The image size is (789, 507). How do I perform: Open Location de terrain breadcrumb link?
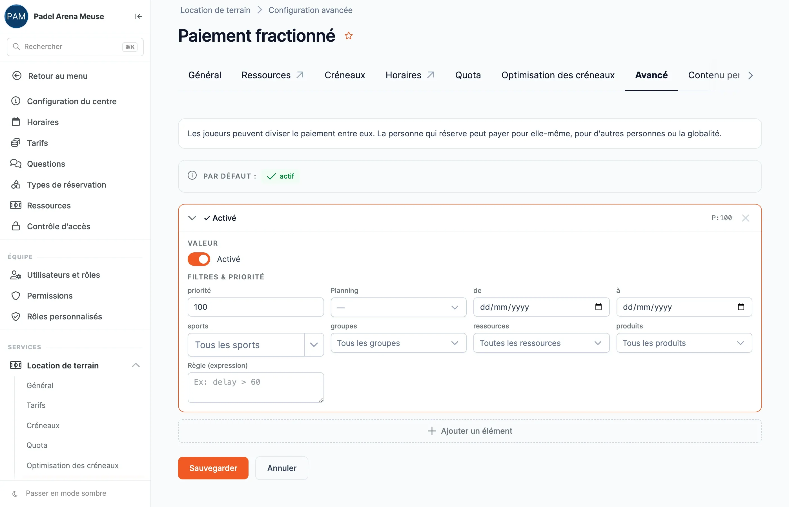coord(215,10)
